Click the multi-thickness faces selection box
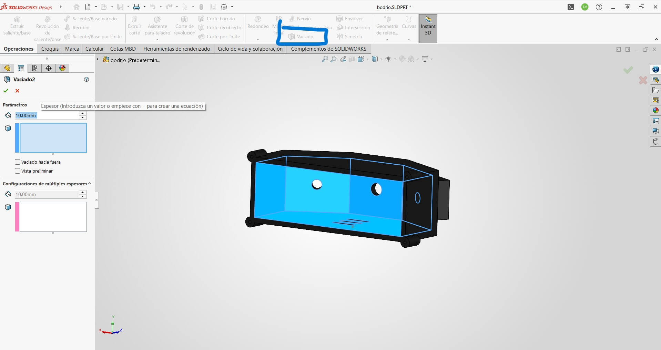661x350 pixels. click(53, 217)
